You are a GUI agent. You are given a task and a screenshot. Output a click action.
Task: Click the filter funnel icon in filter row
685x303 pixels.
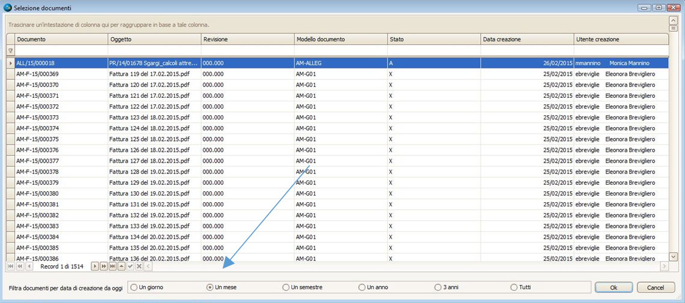10,51
